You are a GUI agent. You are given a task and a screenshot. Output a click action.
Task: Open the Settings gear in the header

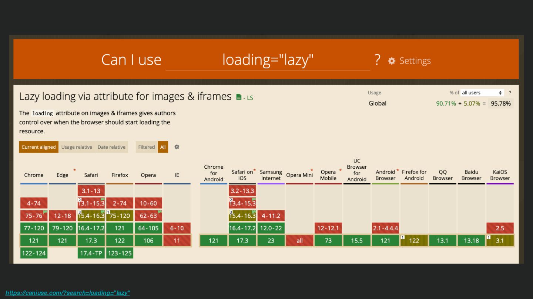click(409, 61)
